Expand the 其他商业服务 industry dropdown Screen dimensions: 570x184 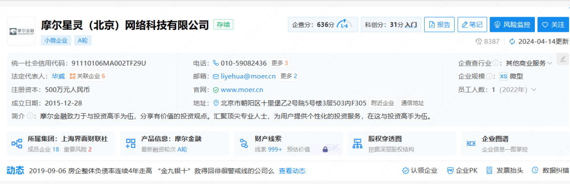pyautogui.click(x=529, y=63)
